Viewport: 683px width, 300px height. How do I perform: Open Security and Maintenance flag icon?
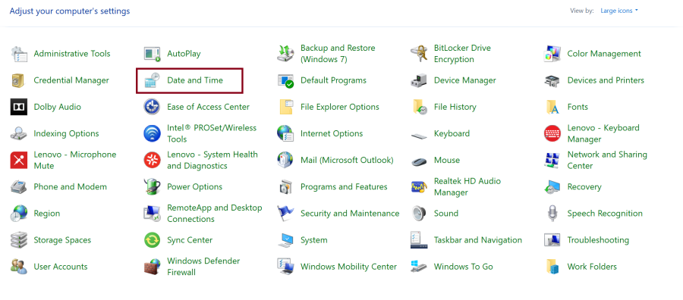coord(286,214)
